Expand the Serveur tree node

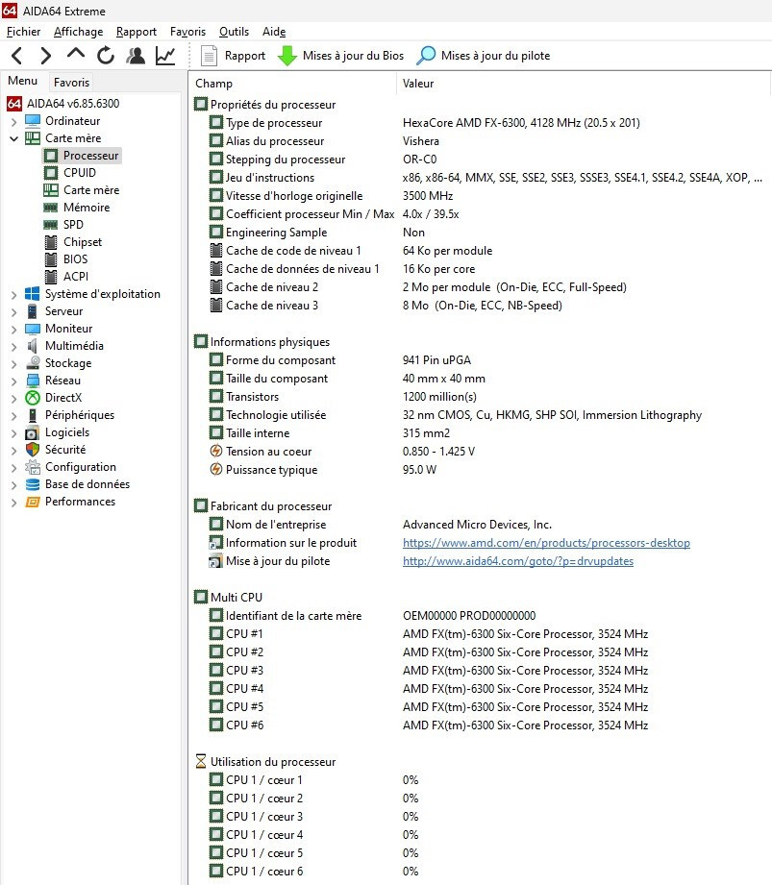pos(14,311)
